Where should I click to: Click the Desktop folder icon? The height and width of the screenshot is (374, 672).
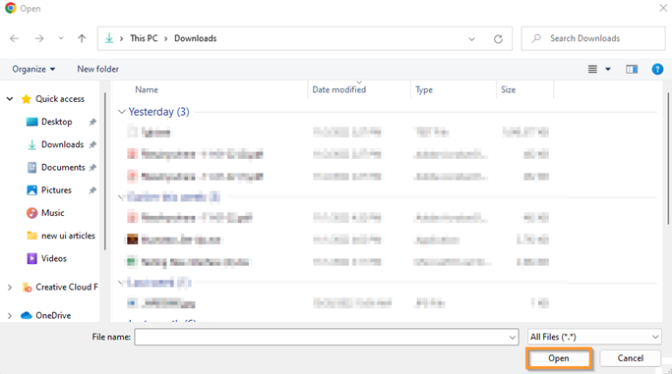31,122
